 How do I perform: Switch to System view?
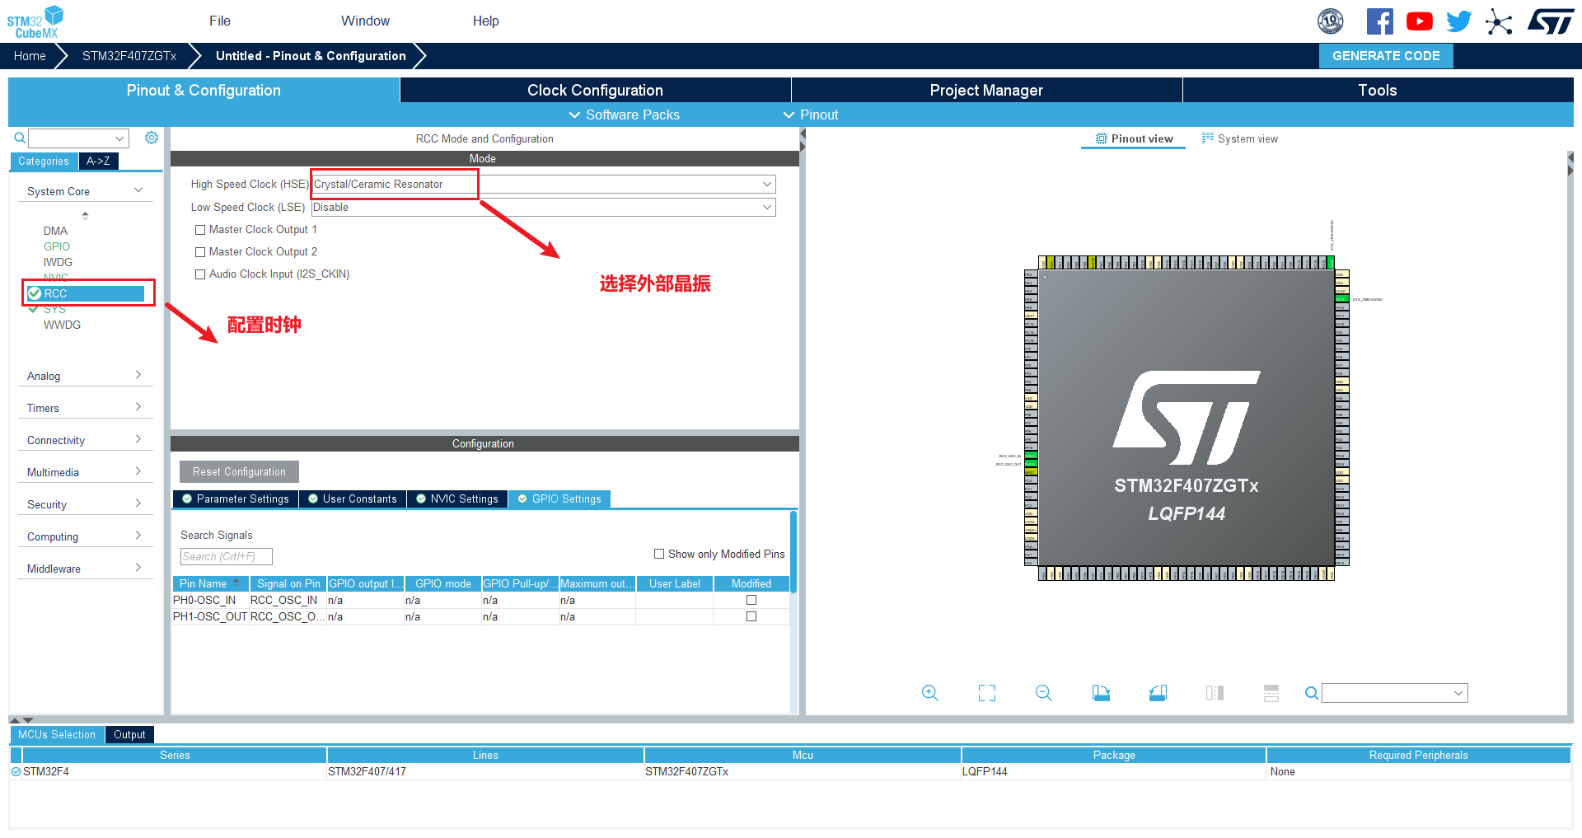click(1240, 138)
